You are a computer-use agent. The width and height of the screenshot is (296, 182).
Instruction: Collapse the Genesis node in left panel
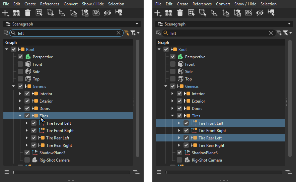tap(13, 86)
